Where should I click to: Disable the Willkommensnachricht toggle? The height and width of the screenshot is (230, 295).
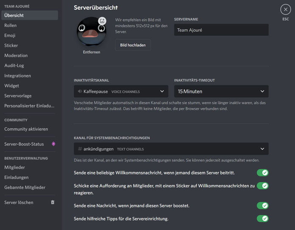(262, 173)
